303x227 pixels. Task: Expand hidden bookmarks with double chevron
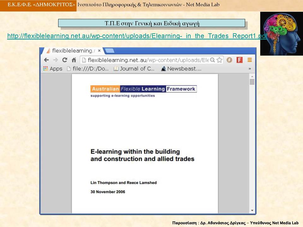[250, 69]
